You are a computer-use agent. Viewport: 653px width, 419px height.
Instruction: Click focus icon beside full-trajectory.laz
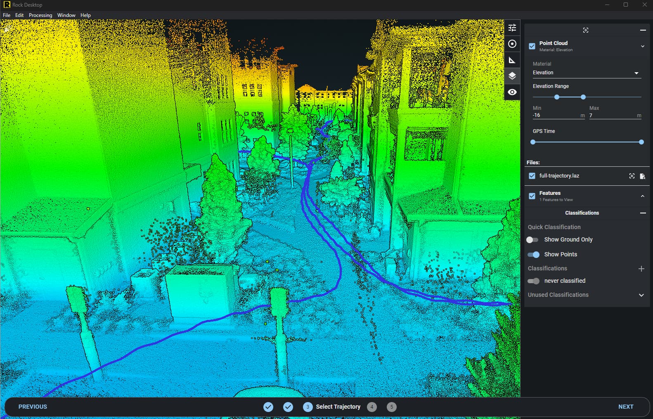click(x=632, y=176)
